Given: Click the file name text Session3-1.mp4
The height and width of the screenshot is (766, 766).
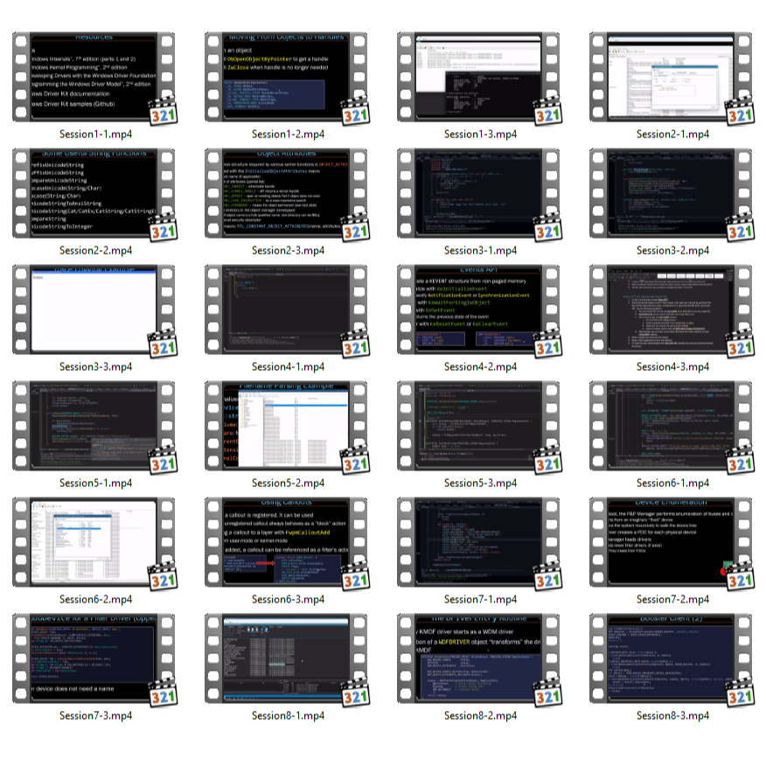Looking at the screenshot, I should click(x=481, y=251).
